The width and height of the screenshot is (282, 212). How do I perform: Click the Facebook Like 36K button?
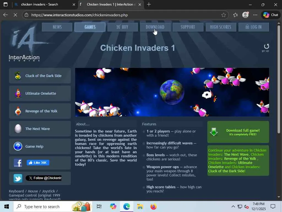click(38, 163)
